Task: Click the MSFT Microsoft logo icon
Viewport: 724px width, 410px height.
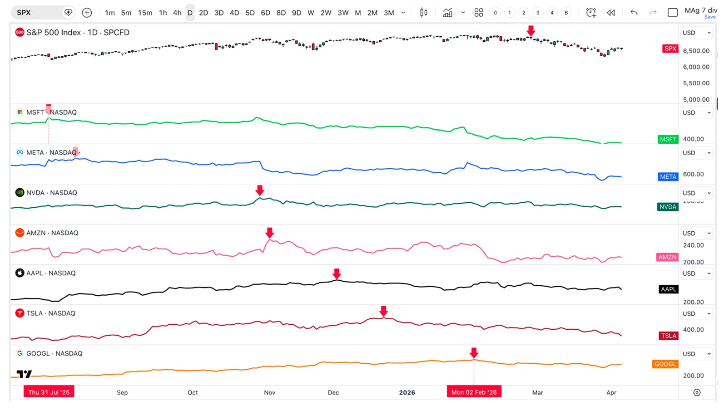Action: point(20,112)
